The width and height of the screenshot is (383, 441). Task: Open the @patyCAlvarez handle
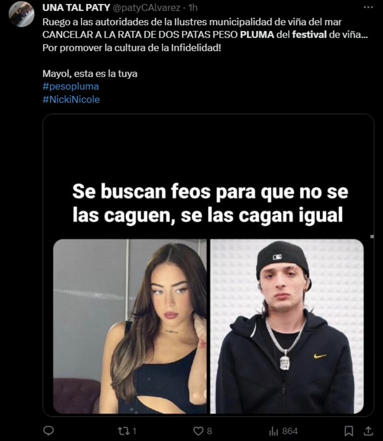click(x=146, y=8)
